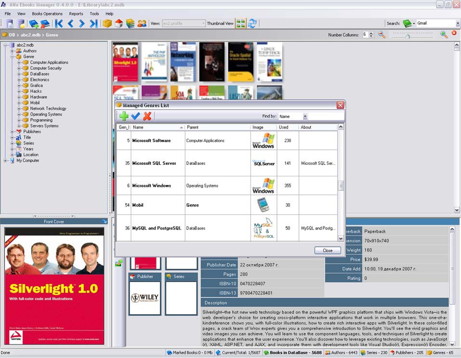
Task: Toggle the Thumbnail View button
Action: pyautogui.click(x=240, y=24)
